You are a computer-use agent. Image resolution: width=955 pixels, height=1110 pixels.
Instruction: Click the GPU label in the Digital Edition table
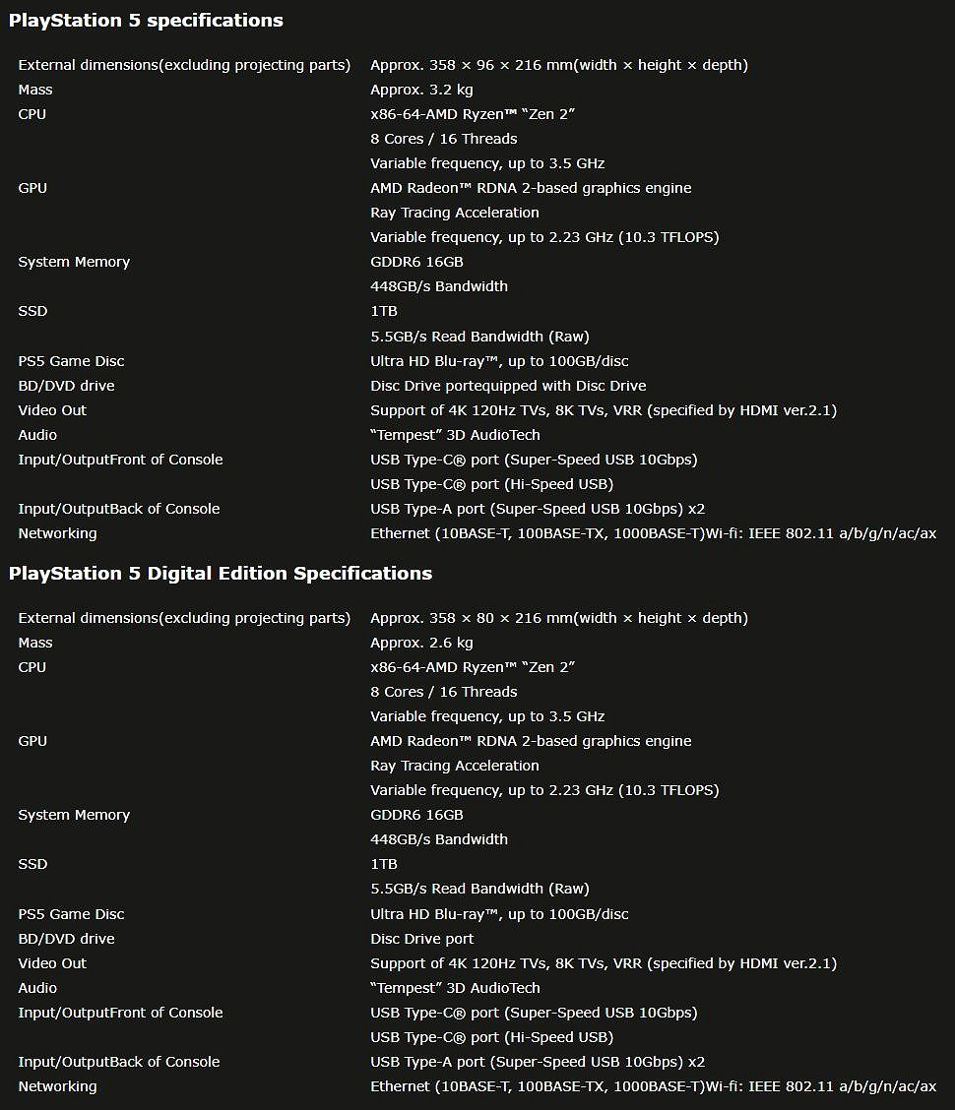point(32,741)
